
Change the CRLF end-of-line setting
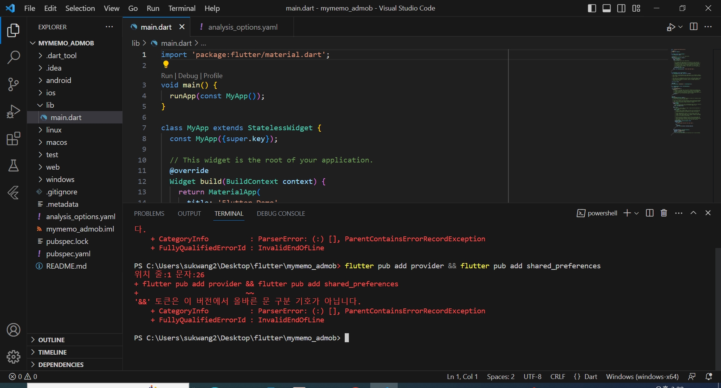coord(558,376)
